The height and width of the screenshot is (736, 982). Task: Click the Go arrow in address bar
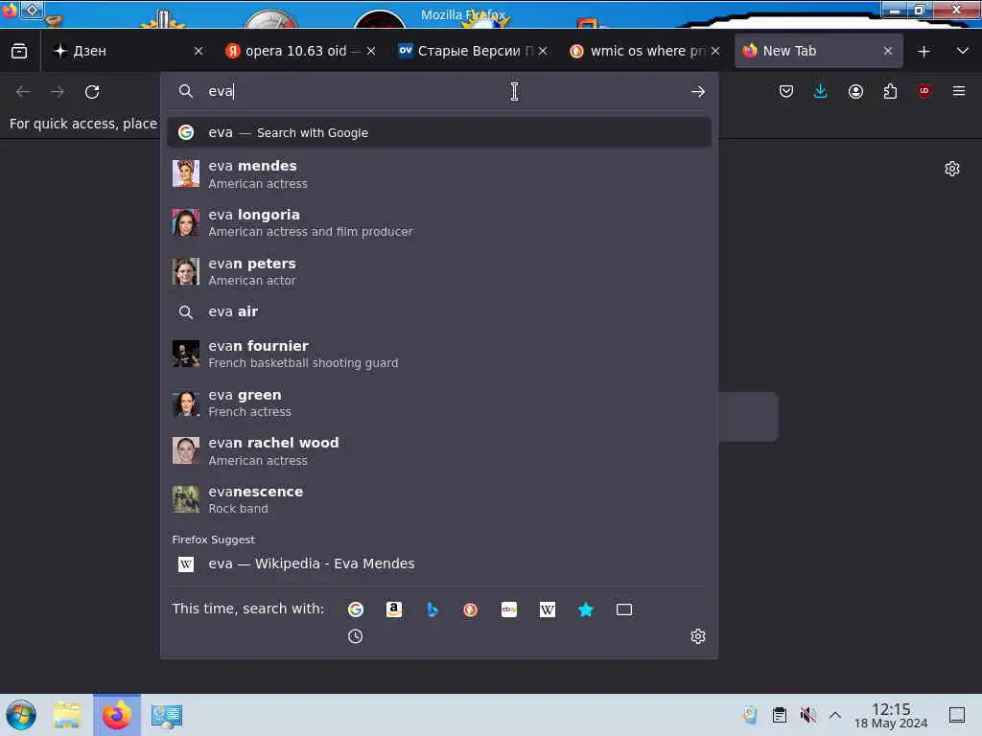tap(698, 92)
